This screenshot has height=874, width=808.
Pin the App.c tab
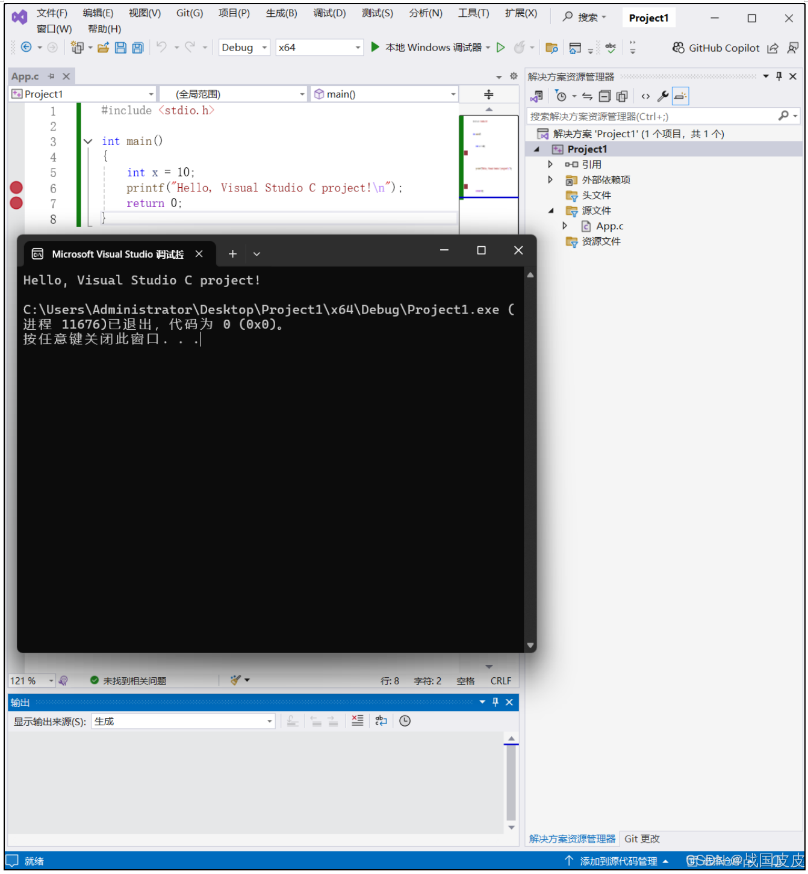51,76
